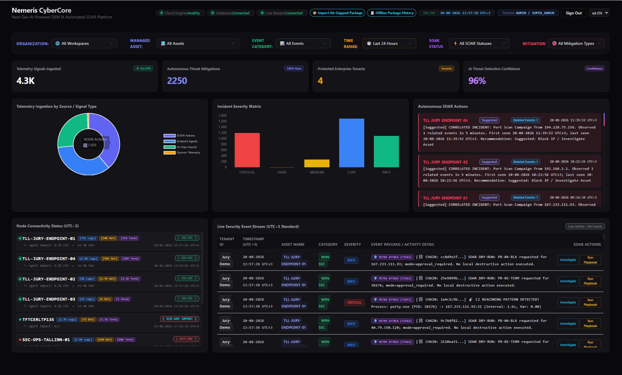This screenshot has width=622, height=375.
Task: Investigate the C2 beaconing critical event
Action: pos(568,302)
